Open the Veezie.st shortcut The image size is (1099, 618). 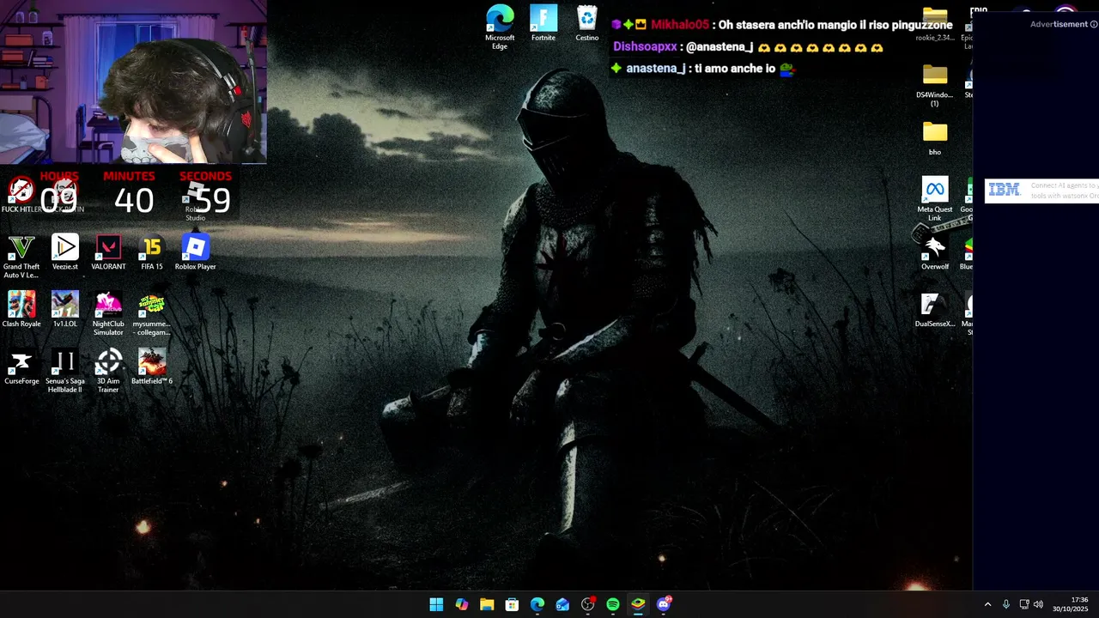65,252
